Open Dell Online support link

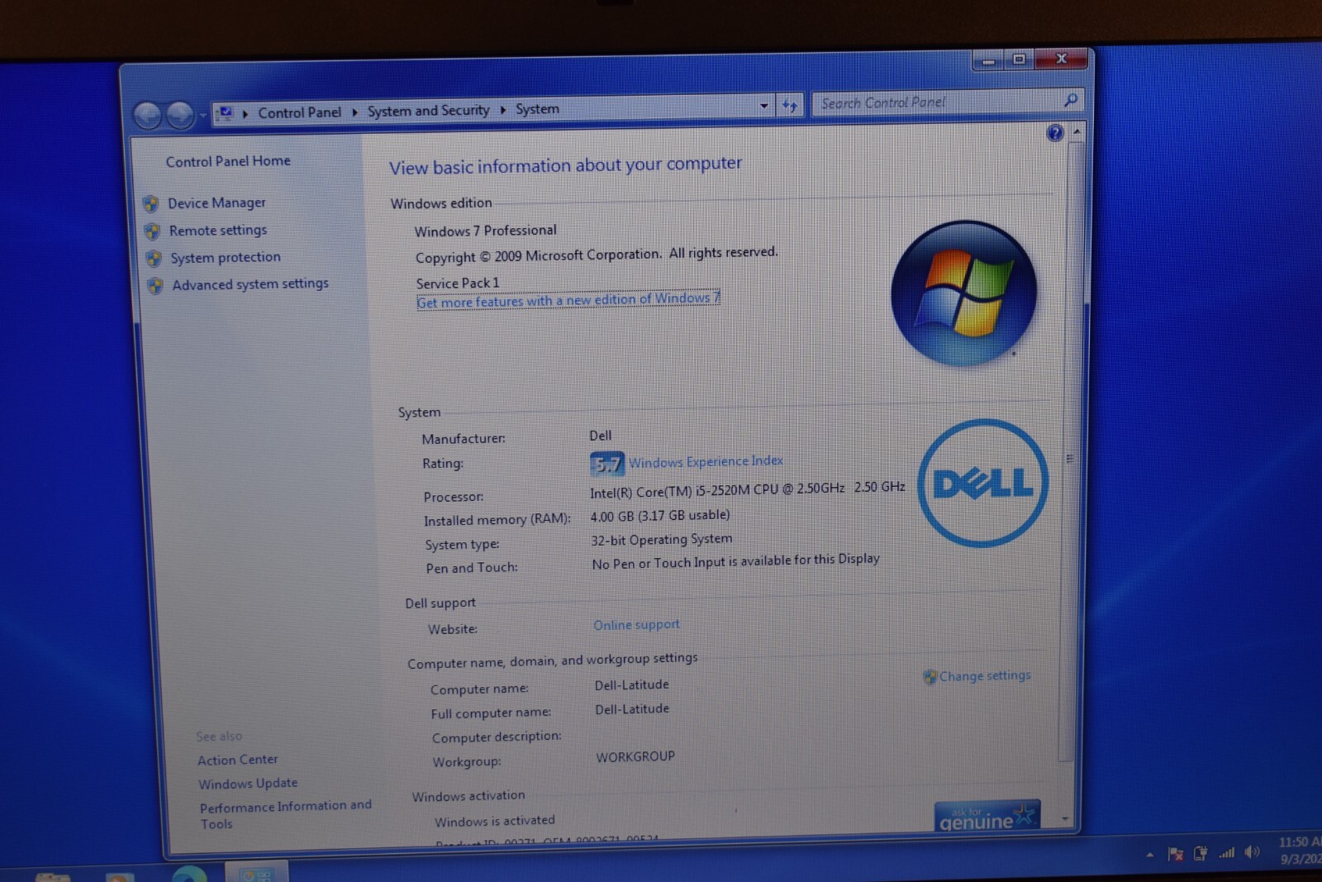pyautogui.click(x=636, y=624)
